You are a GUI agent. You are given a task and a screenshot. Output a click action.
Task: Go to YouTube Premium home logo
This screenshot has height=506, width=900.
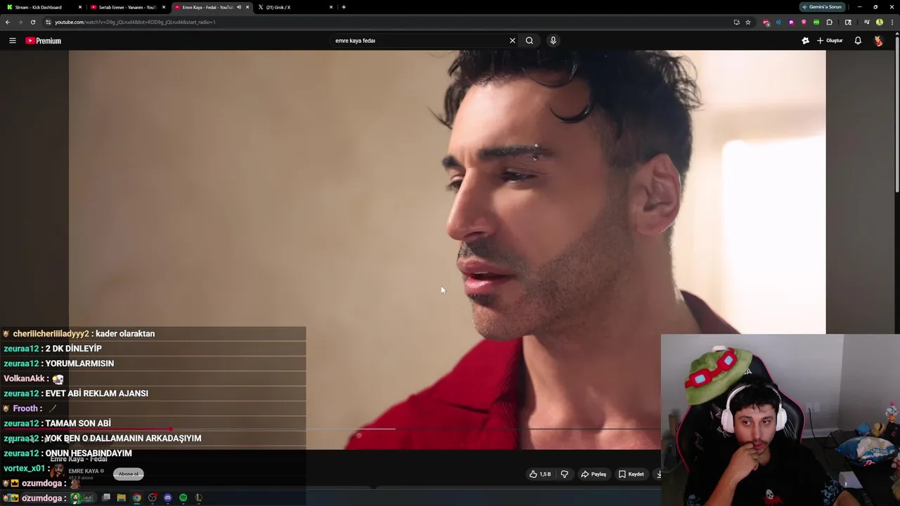click(44, 41)
